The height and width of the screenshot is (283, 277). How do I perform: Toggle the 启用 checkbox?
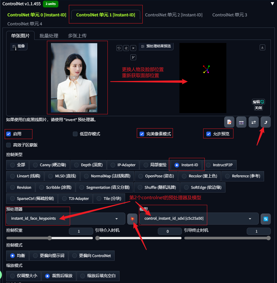coord(8,134)
